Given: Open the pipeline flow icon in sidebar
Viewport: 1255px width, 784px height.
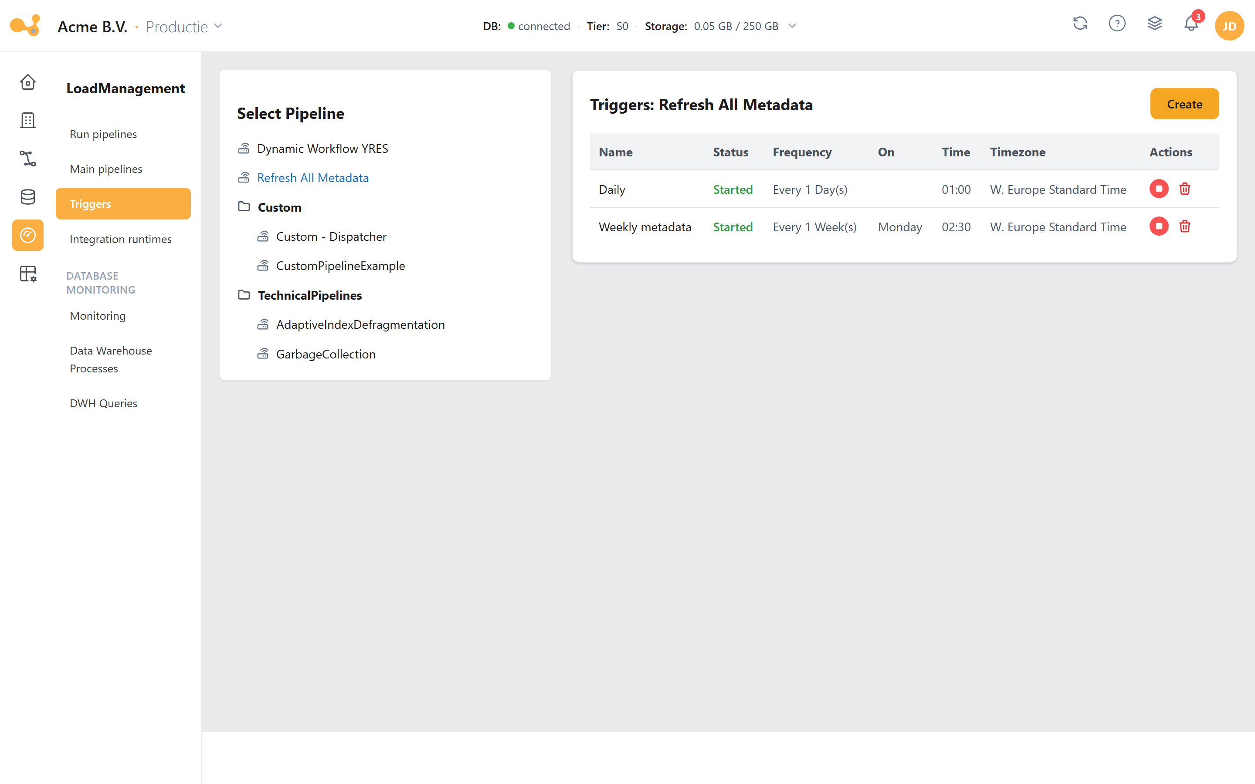Looking at the screenshot, I should pyautogui.click(x=27, y=159).
